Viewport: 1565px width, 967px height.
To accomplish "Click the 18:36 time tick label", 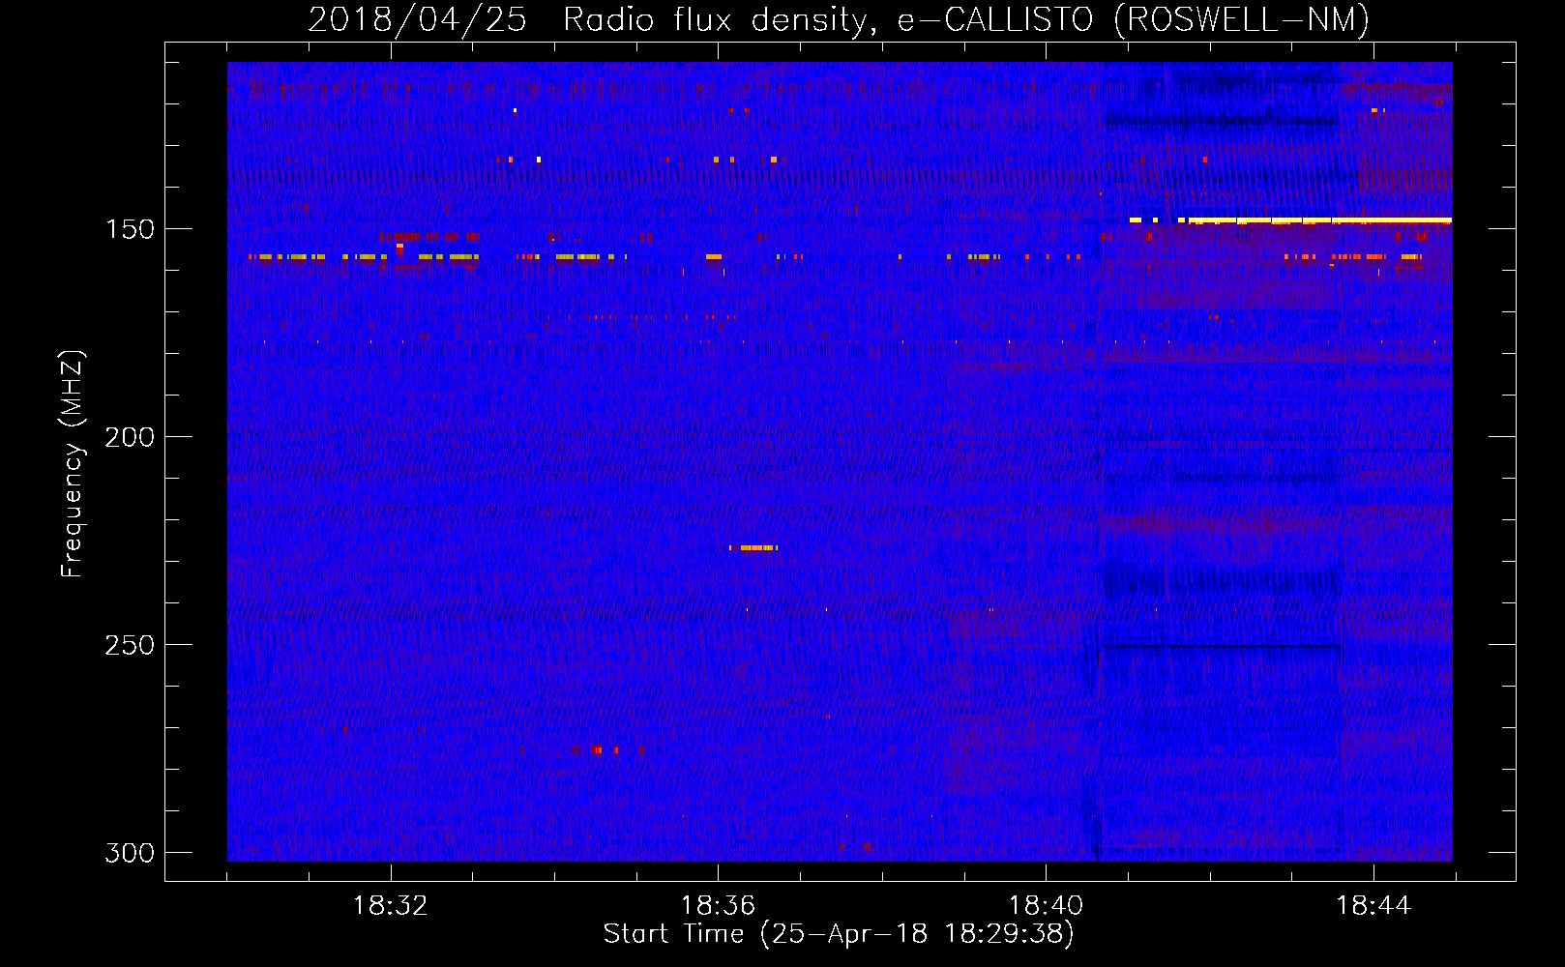I will pyautogui.click(x=718, y=906).
